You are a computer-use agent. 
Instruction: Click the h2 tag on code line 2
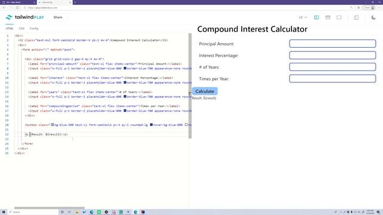93,40
